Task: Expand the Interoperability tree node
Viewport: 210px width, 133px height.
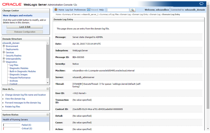Action: (x=4, y=59)
